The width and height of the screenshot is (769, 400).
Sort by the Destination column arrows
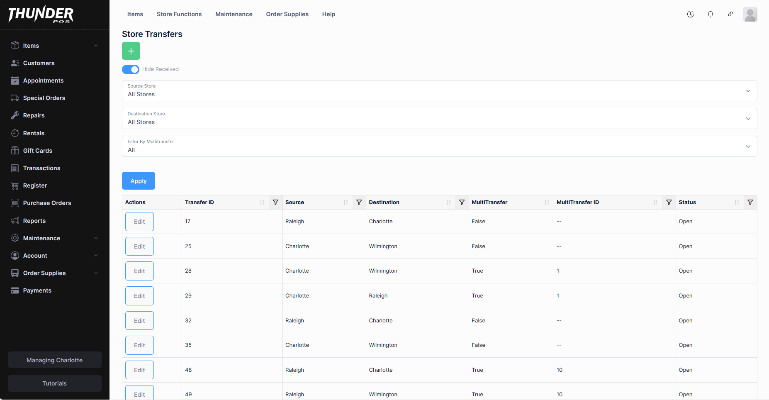tap(448, 202)
